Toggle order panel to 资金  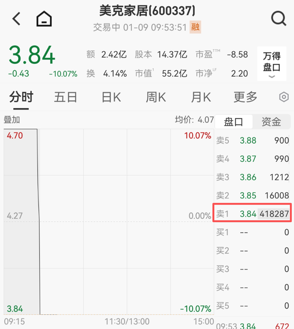(271, 122)
